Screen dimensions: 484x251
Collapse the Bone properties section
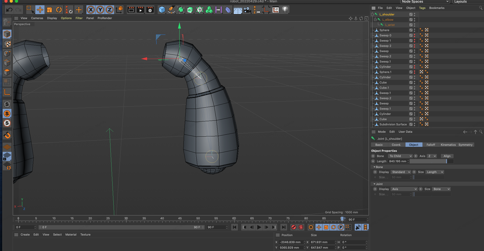click(374, 167)
